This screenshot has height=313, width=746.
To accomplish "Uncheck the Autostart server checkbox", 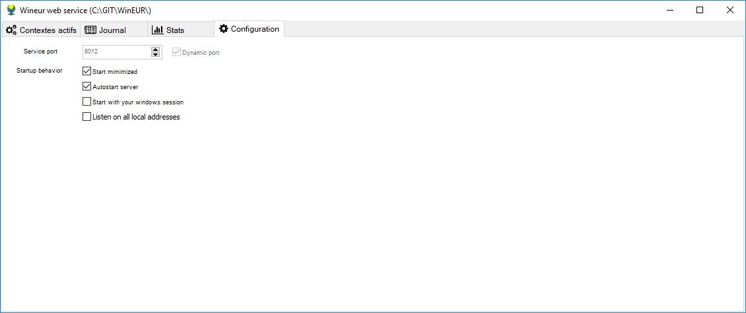I will (x=86, y=87).
